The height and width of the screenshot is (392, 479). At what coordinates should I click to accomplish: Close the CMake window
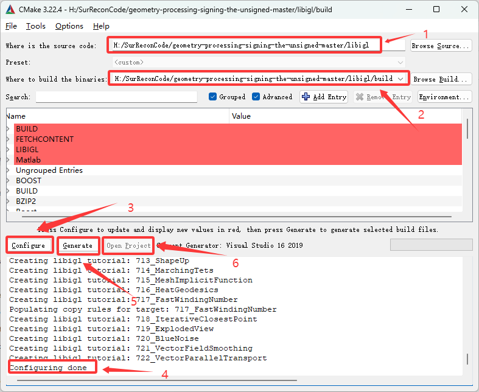click(x=464, y=10)
